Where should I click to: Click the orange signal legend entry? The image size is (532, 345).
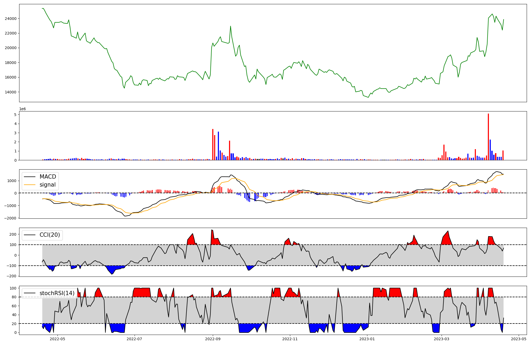click(47, 185)
